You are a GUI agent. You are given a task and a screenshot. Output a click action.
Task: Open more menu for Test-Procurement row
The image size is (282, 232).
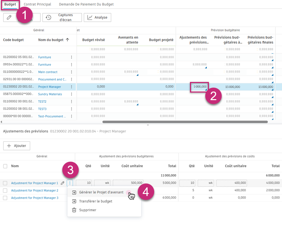pyautogui.click(x=71, y=116)
